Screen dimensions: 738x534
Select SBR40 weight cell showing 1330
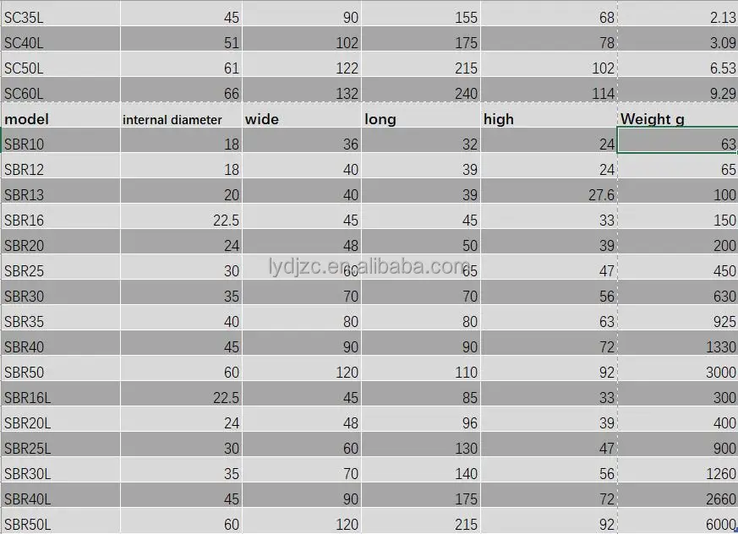(676, 347)
